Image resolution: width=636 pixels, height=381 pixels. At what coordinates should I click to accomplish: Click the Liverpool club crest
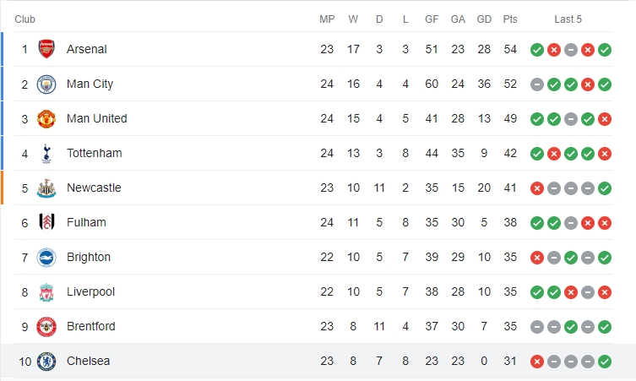tap(46, 291)
